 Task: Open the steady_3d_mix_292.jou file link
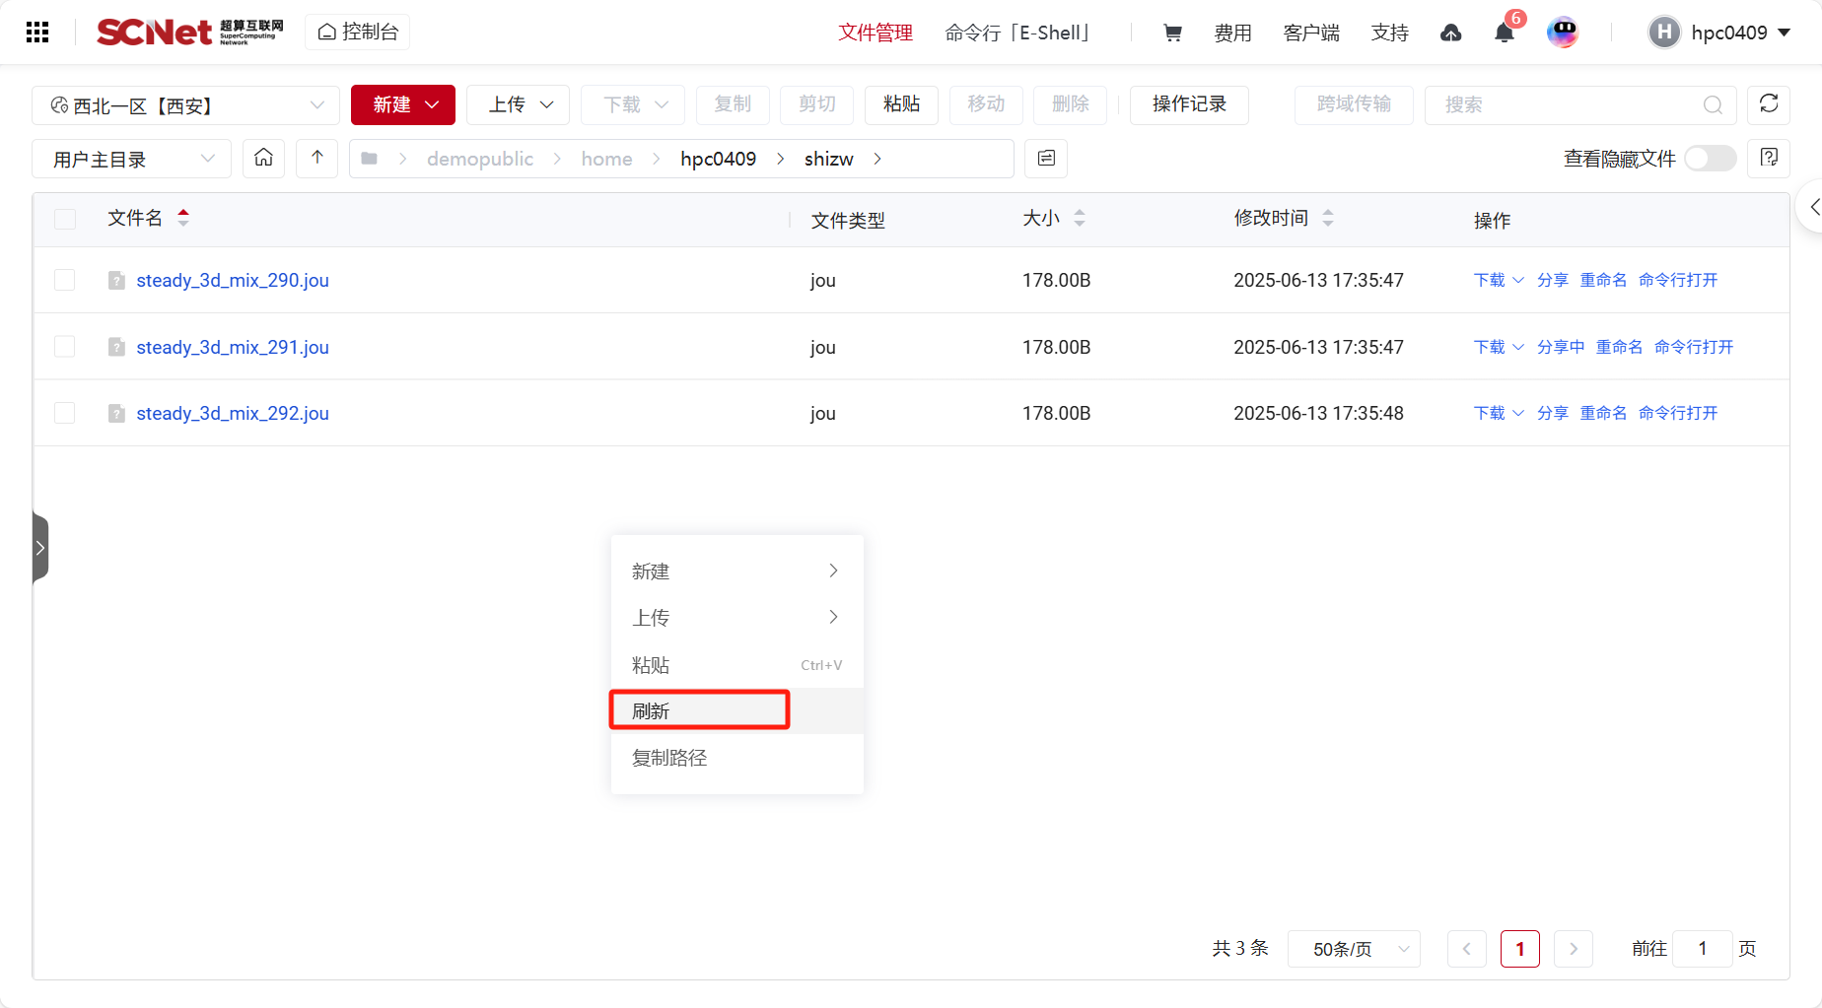click(233, 413)
